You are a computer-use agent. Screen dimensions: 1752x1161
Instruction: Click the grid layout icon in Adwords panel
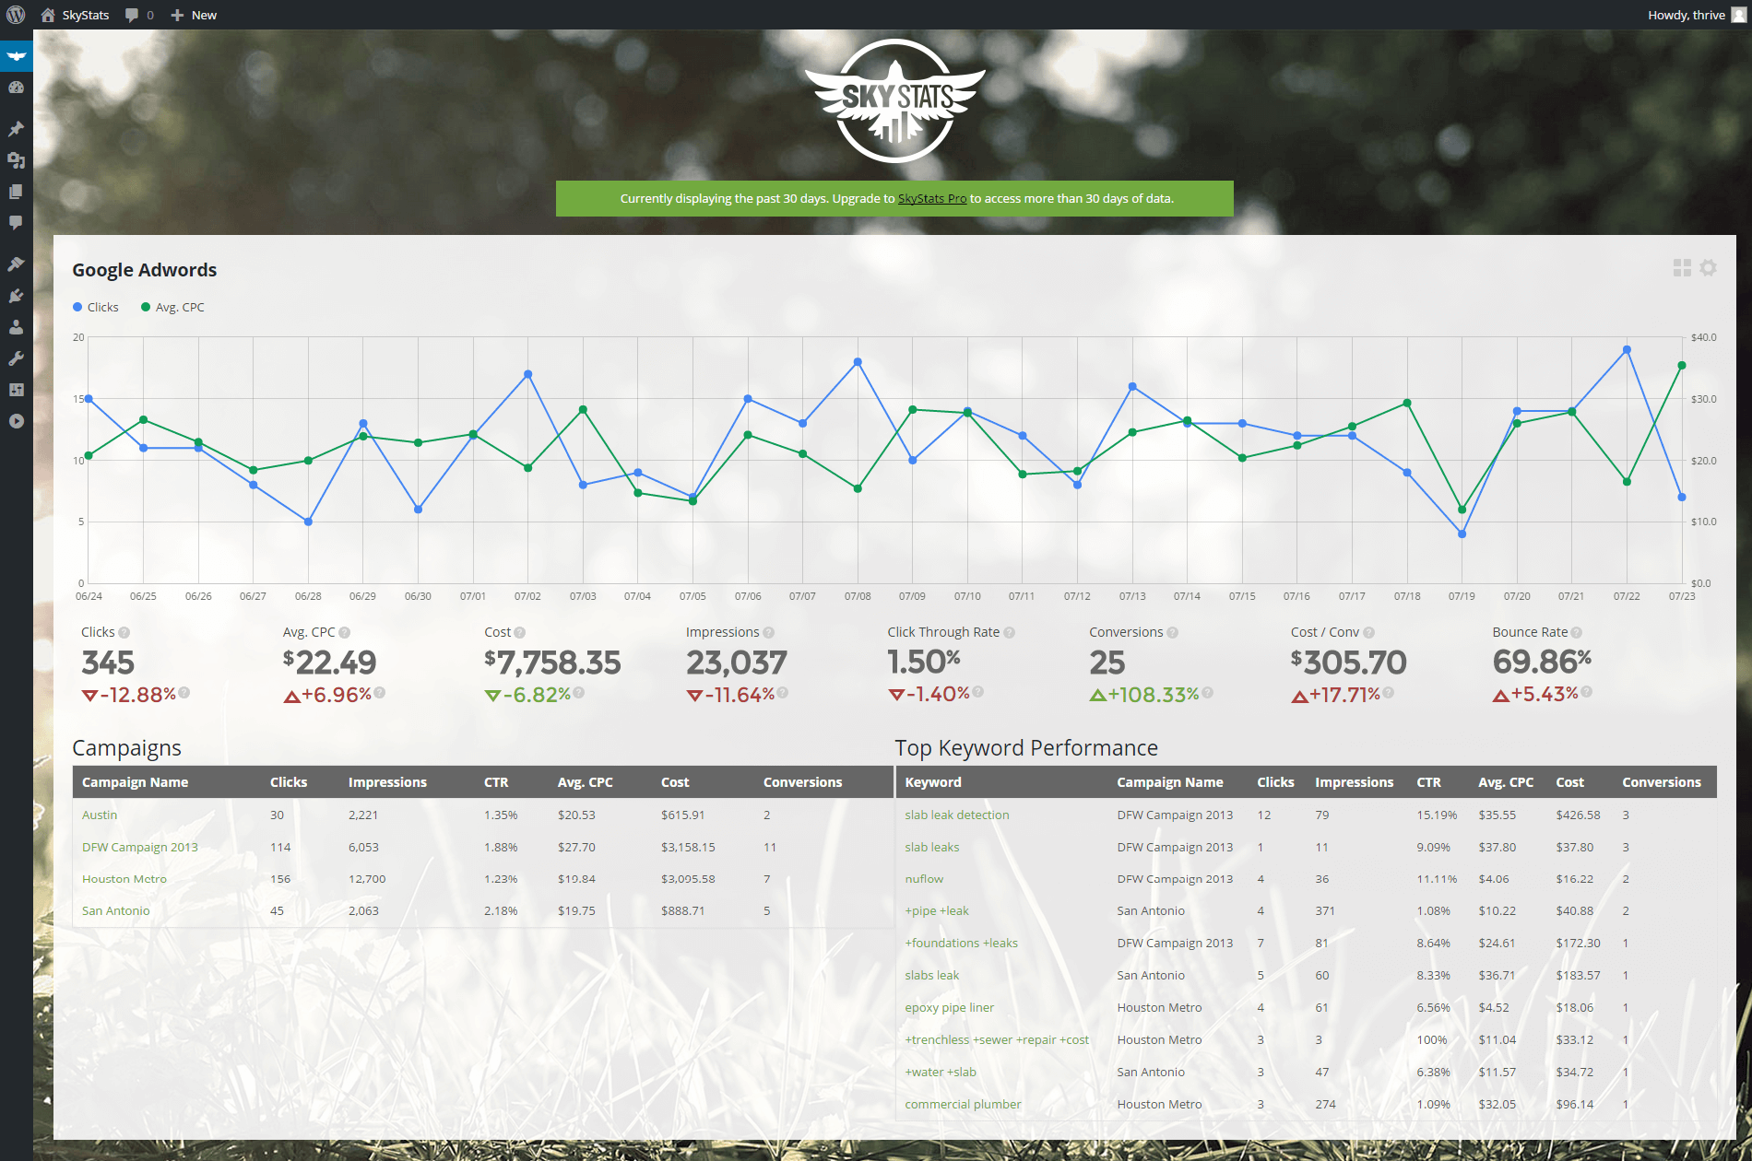pyautogui.click(x=1682, y=267)
